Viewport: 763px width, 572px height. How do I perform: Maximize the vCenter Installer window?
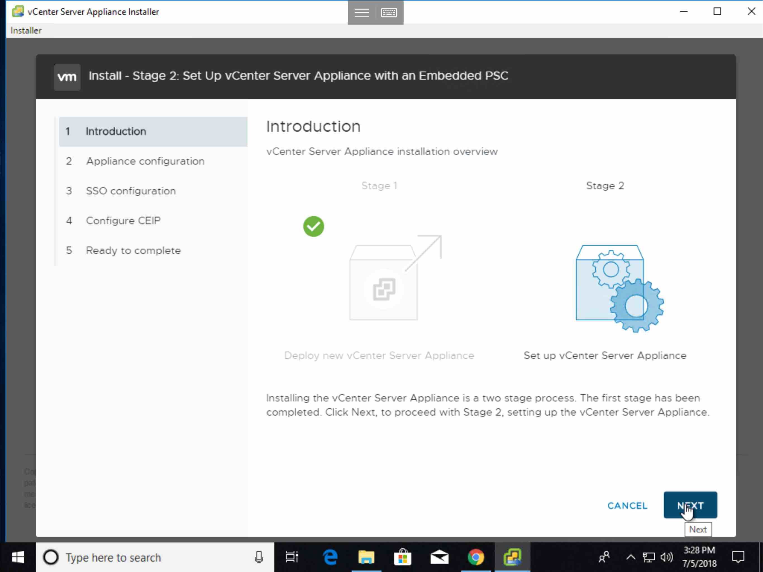[717, 12]
